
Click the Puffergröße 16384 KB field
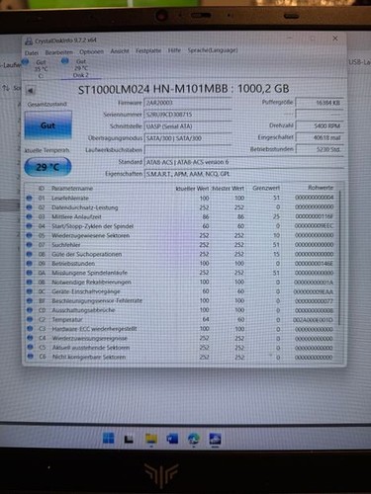tap(320, 103)
